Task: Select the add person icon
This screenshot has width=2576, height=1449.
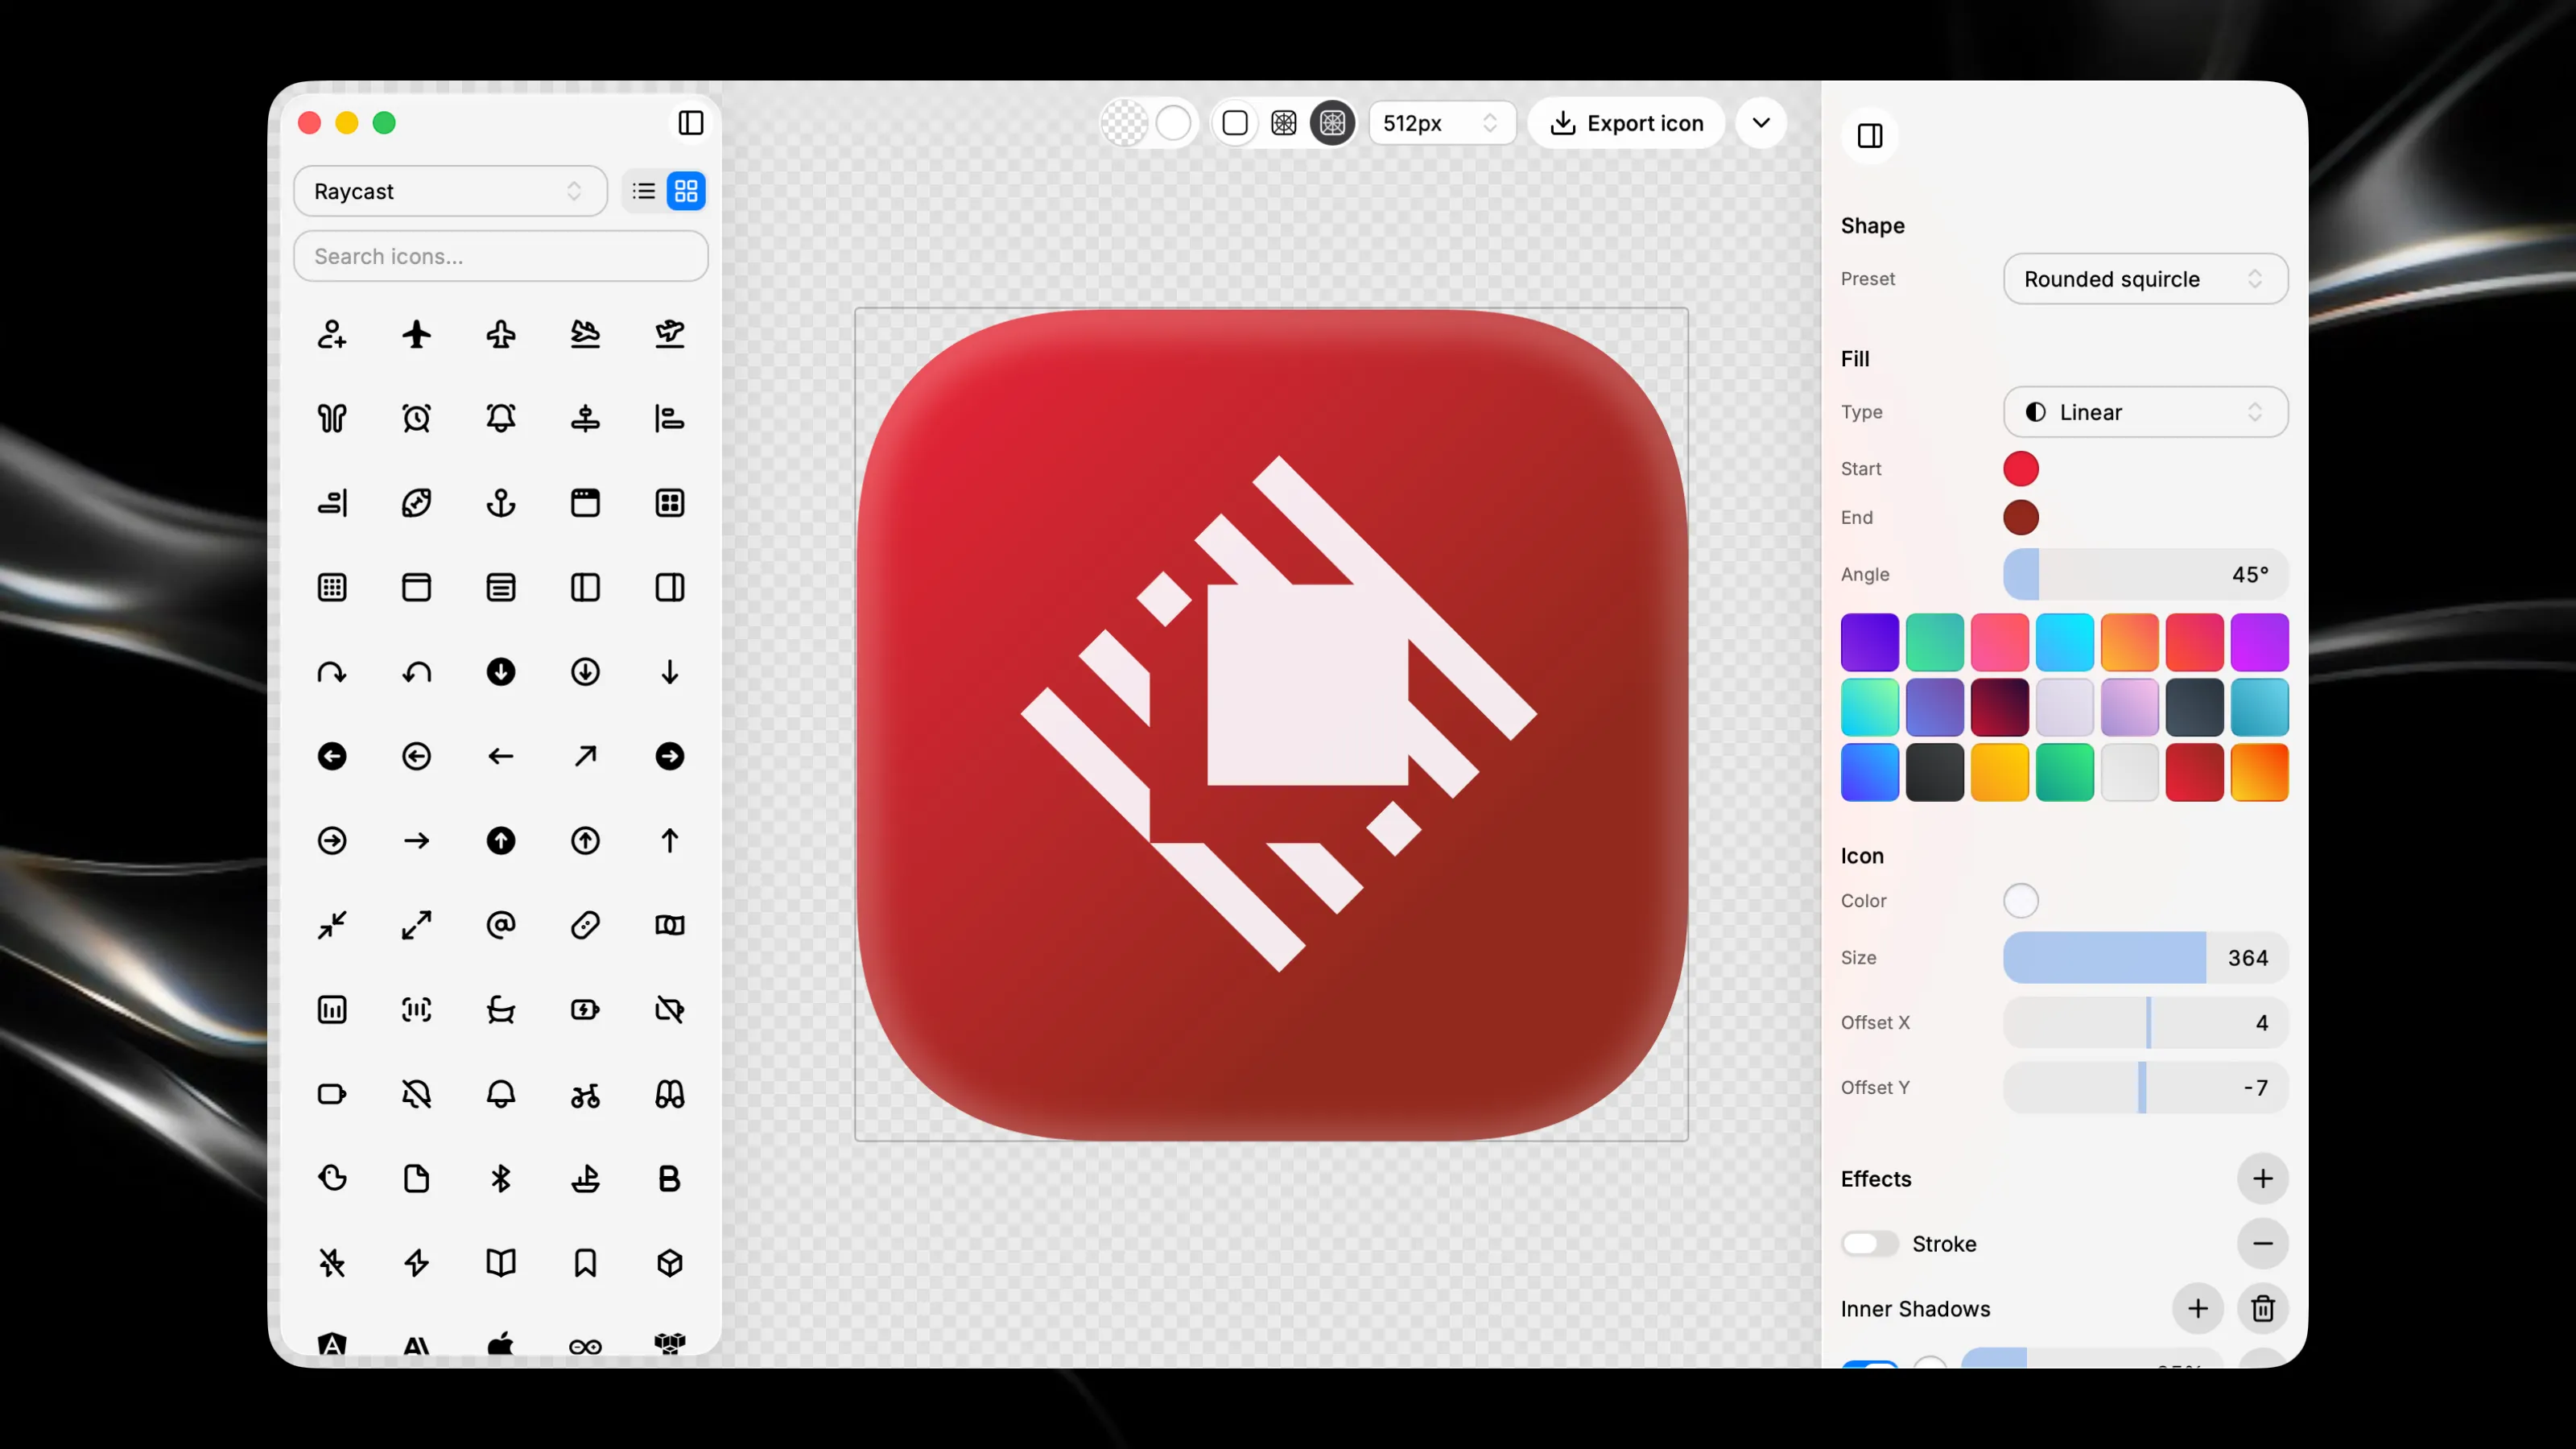Action: coord(332,334)
